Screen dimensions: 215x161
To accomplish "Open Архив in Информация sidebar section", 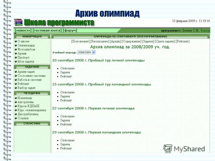I will click(x=22, y=53).
